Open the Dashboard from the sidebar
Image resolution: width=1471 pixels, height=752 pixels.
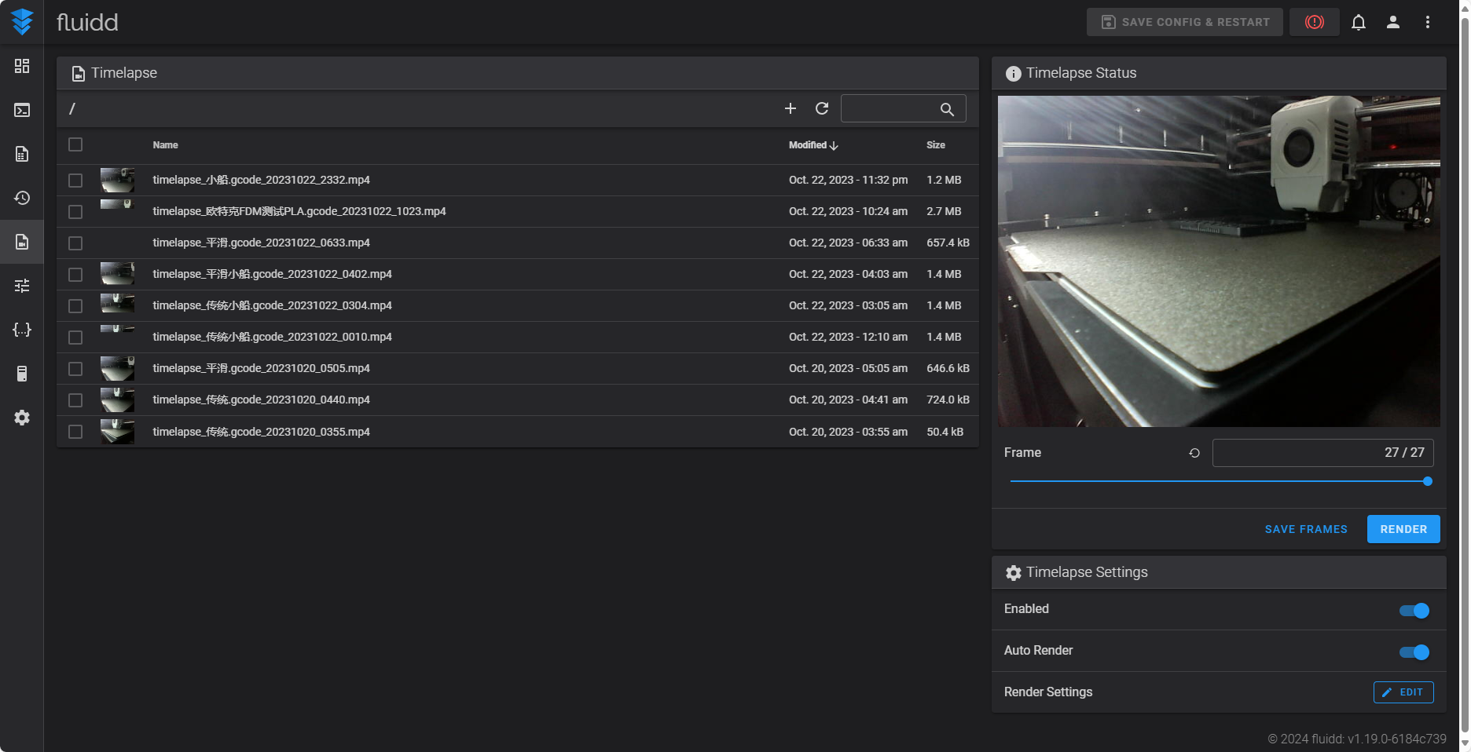click(22, 66)
